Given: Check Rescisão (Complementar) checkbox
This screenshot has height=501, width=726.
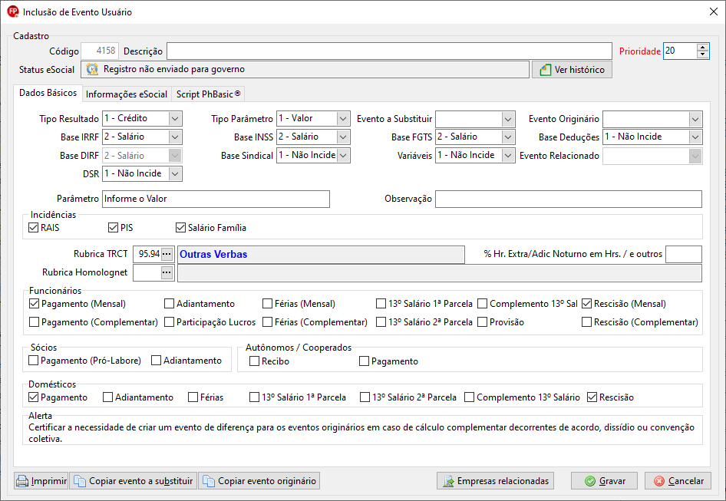Looking at the screenshot, I should pyautogui.click(x=586, y=321).
